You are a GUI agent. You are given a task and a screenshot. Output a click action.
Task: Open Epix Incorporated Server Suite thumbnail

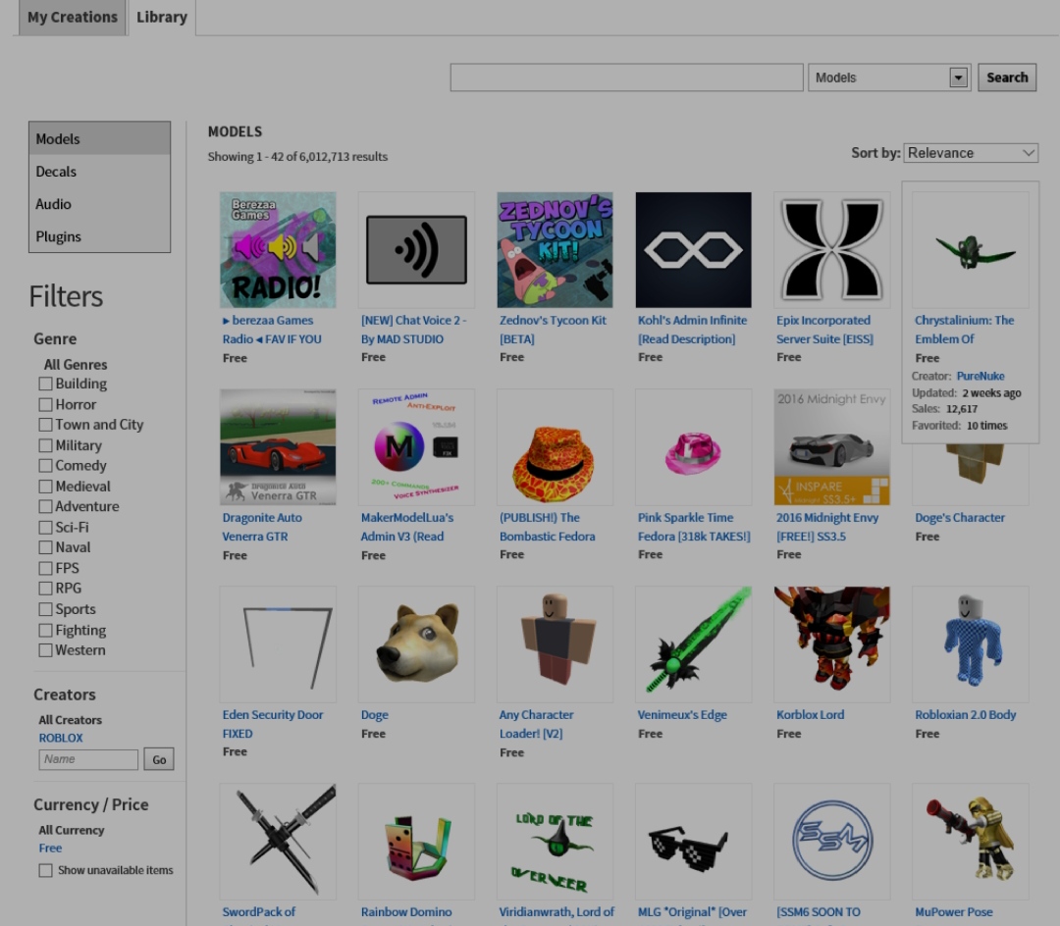point(832,250)
